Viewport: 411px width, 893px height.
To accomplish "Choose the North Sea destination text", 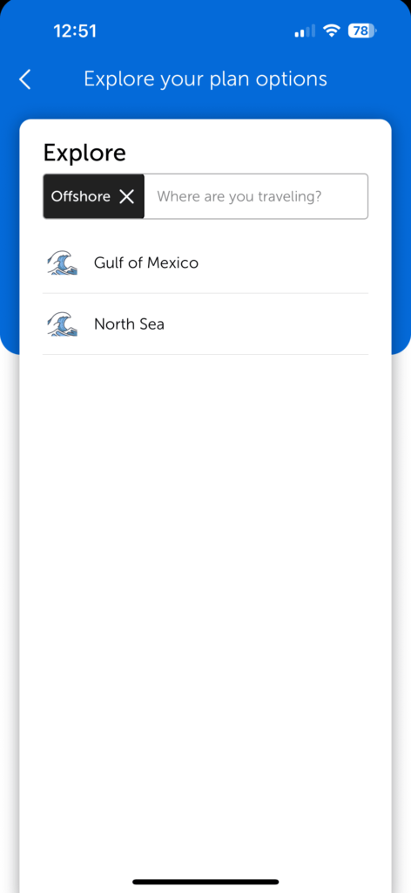I will [129, 324].
